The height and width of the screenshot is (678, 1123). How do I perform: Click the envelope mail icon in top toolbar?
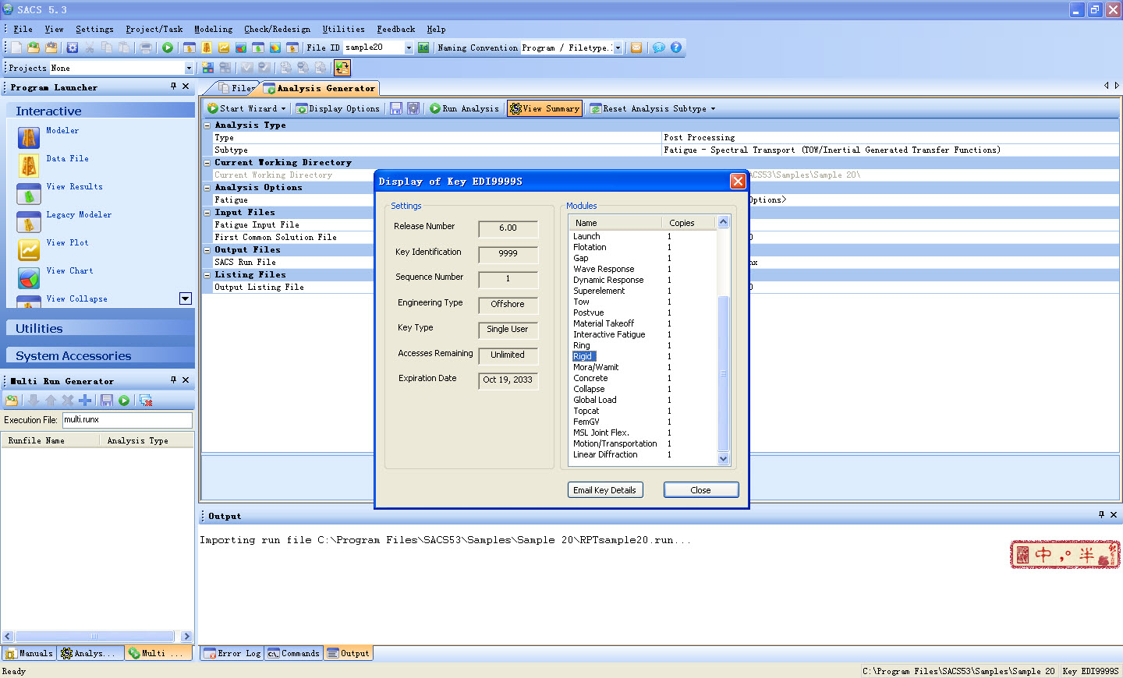(x=636, y=48)
